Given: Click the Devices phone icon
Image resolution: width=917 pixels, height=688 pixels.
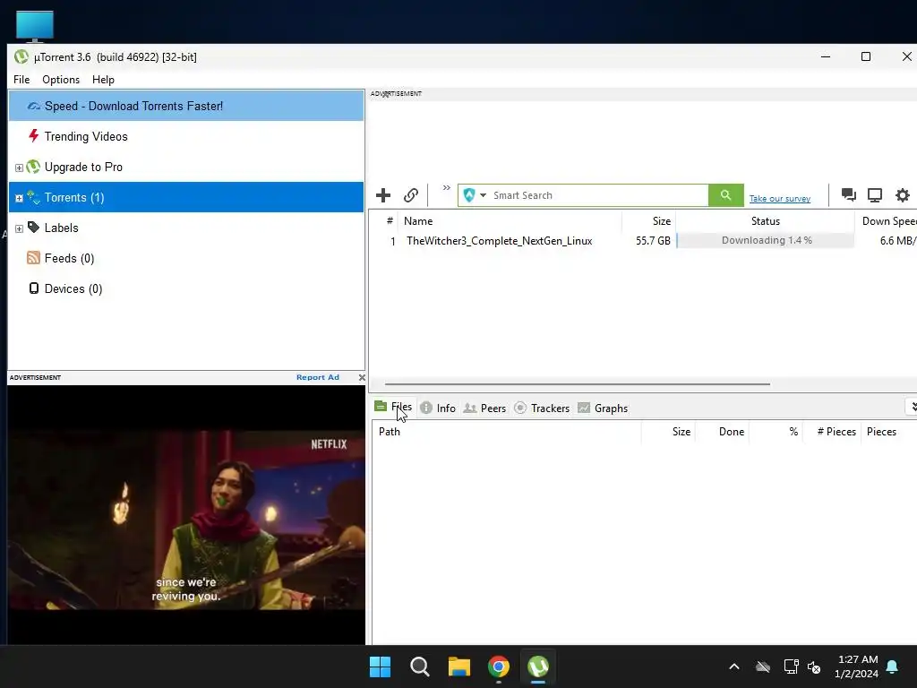Looking at the screenshot, I should pos(34,288).
